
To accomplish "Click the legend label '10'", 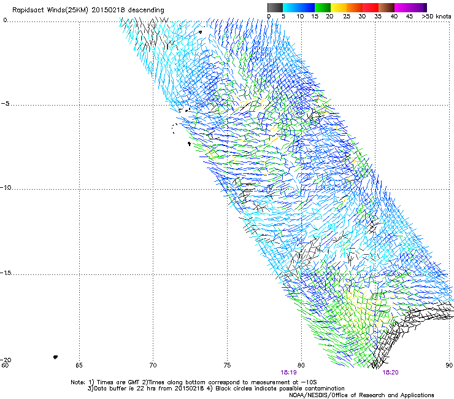I will (300, 17).
